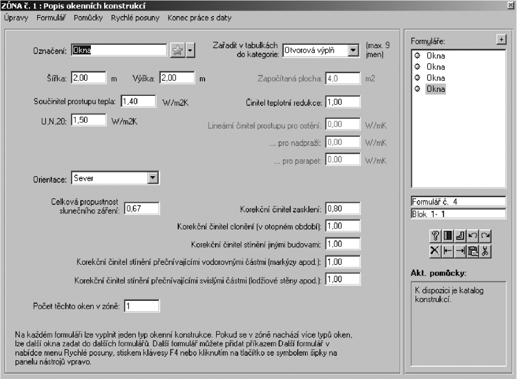Image resolution: width=517 pixels, height=379 pixels.
Task: Click the corner detail construction icon
Action: pyautogui.click(x=460, y=236)
